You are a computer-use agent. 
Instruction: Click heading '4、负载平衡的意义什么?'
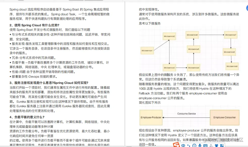tap(27, 117)
